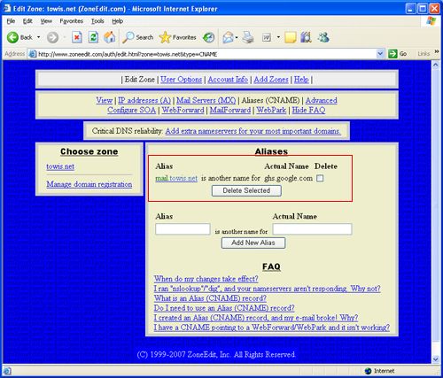443x378 pixels.
Task: Open the nslookup/dig nameservers FAQ link
Action: pos(267,289)
